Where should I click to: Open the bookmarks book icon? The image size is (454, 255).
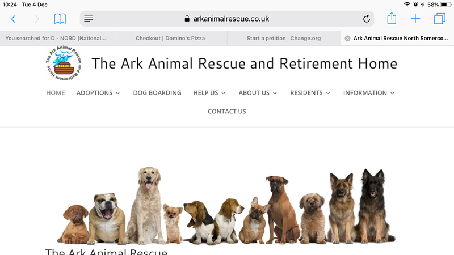click(x=60, y=19)
